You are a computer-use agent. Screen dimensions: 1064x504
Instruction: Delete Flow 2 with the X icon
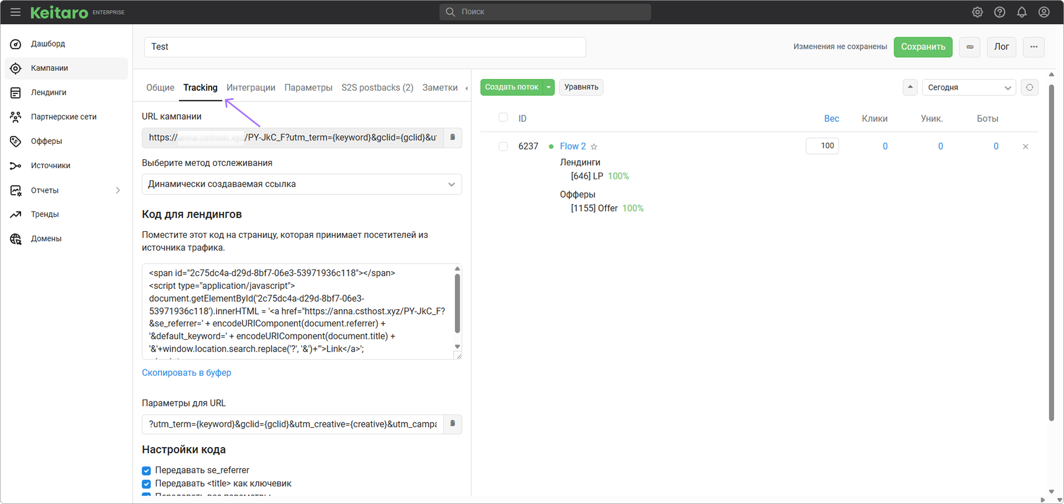point(1025,147)
